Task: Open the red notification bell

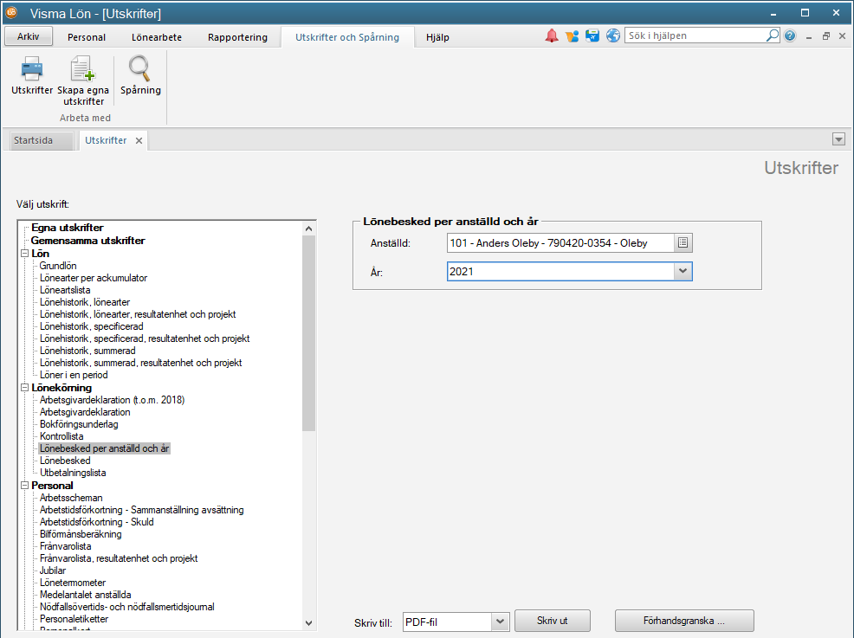Action: [x=552, y=36]
